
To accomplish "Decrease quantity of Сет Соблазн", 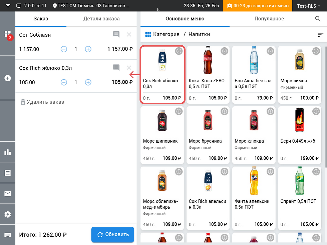I will [x=64, y=49].
